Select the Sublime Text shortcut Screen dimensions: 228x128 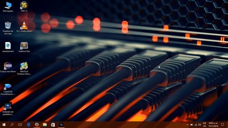[x=24, y=47]
